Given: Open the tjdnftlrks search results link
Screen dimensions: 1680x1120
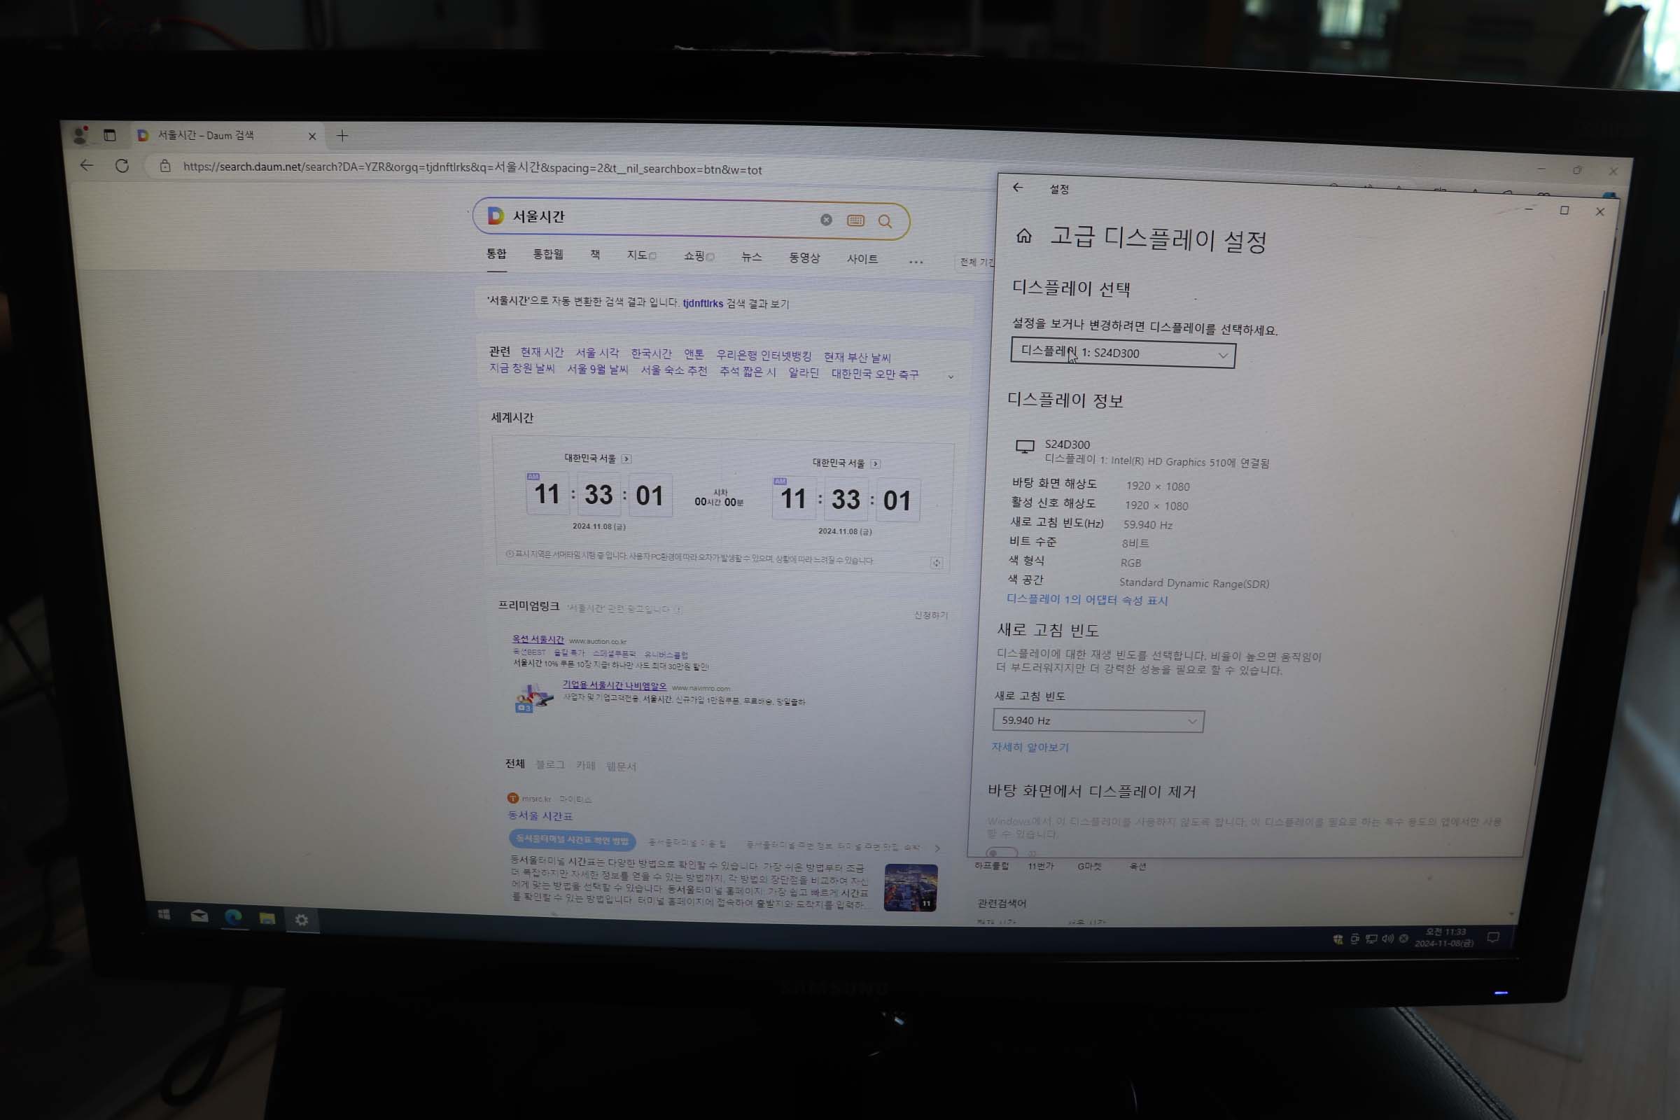Looking at the screenshot, I should [x=703, y=303].
